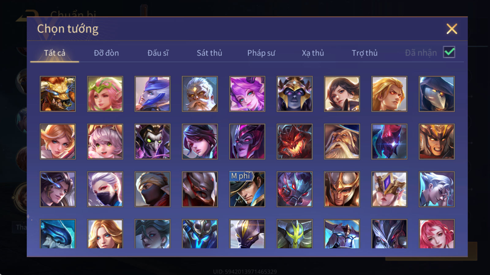Select the purple-haired girl with horns
The image size is (490, 275).
point(247,94)
